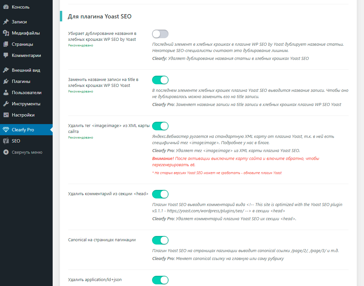Click the note about old Yoast SEO versions
364x286 pixels.
click(x=217, y=173)
